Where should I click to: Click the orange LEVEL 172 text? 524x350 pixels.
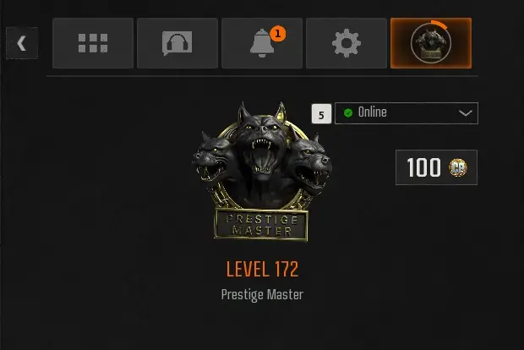(262, 270)
